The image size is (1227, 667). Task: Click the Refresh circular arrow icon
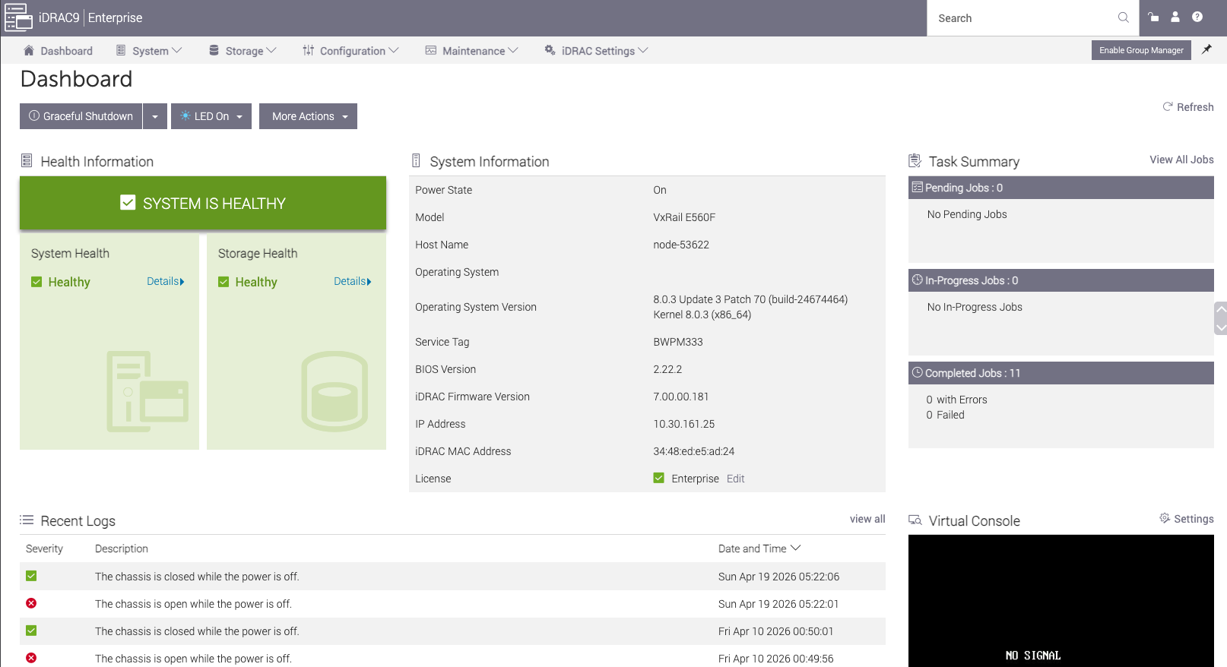tap(1168, 107)
